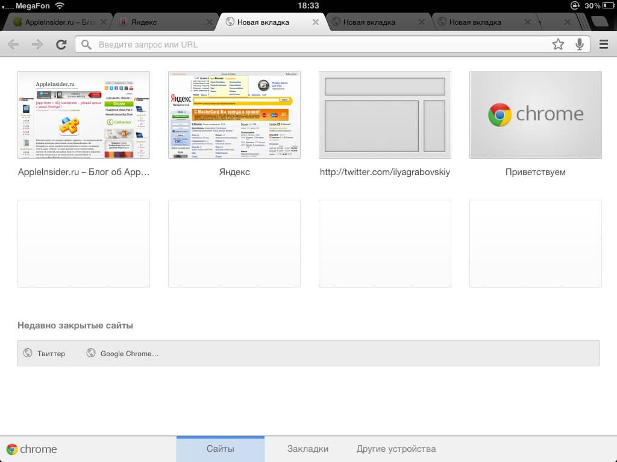
Task: Select the Сайты bottom tab
Action: click(x=221, y=449)
